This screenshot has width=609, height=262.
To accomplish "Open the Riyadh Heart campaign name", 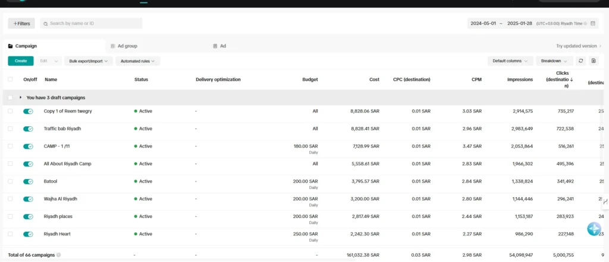I will pos(57,234).
